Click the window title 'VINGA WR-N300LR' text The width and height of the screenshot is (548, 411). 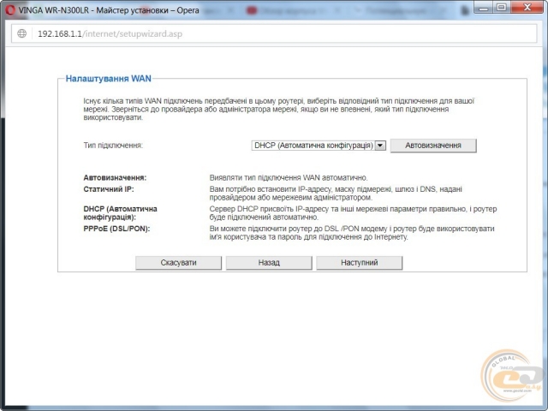(x=53, y=10)
